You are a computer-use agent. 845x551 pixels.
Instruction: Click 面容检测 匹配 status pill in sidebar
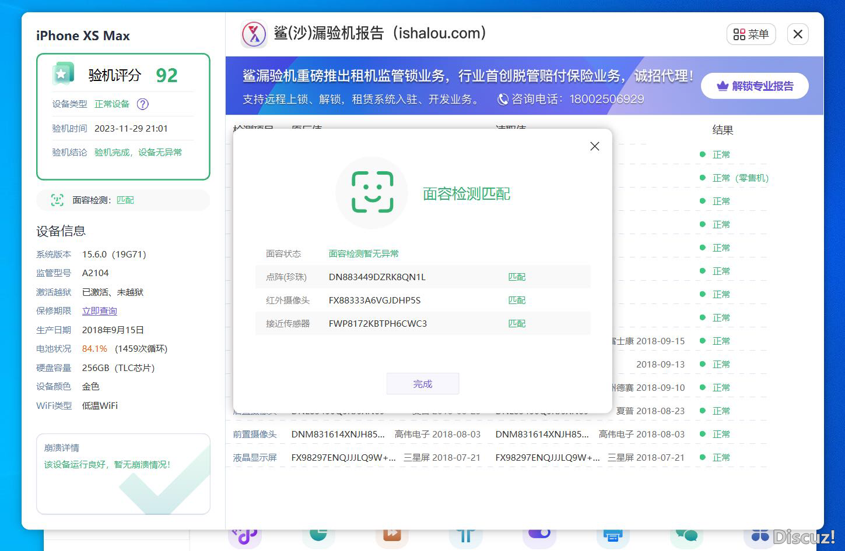point(123,200)
